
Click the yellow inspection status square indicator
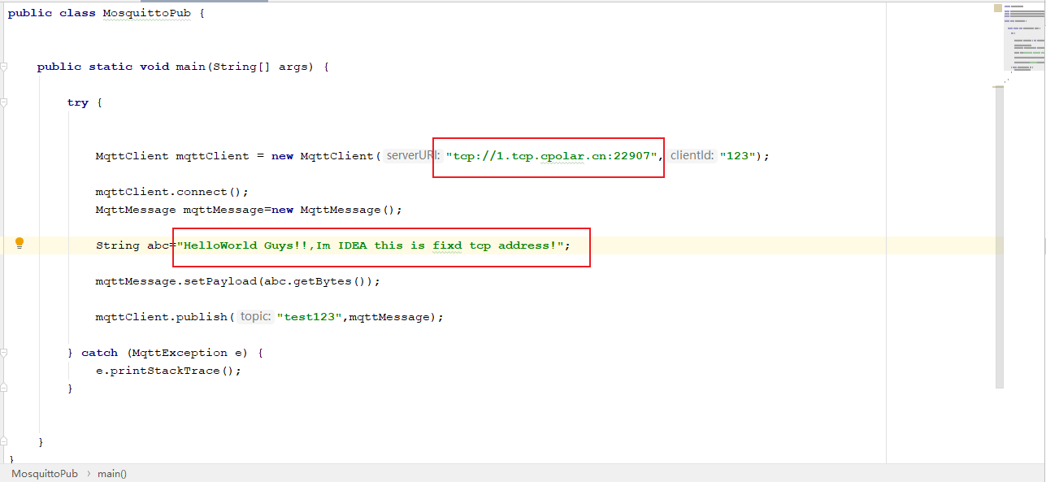(x=997, y=8)
